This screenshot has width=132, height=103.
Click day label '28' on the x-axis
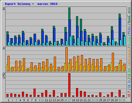pos(112,100)
